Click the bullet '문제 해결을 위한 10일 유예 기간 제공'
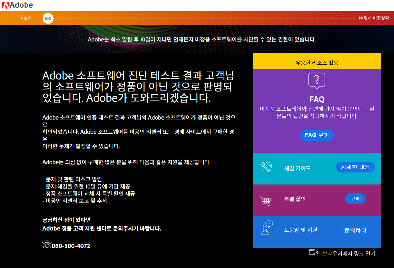The width and height of the screenshot is (394, 268). coord(86,186)
